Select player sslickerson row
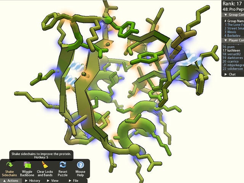Image resolution: width=244 pixels, height=183 pixels. click(x=233, y=69)
